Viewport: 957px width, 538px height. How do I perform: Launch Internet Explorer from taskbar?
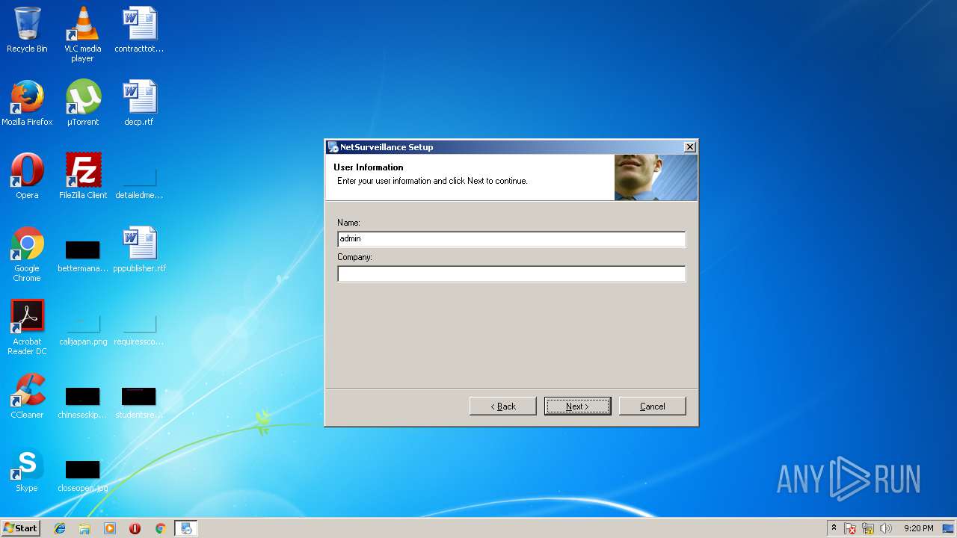(60, 528)
